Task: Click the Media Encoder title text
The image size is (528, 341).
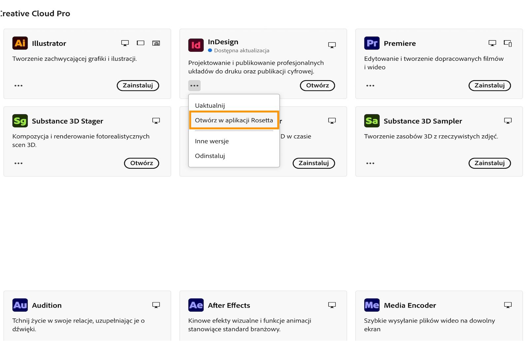Action: pyautogui.click(x=410, y=305)
